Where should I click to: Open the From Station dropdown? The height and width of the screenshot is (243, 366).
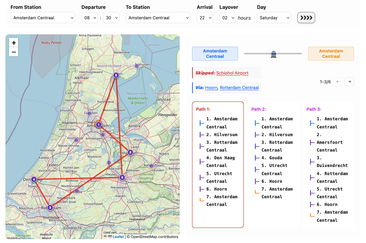pyautogui.click(x=43, y=18)
